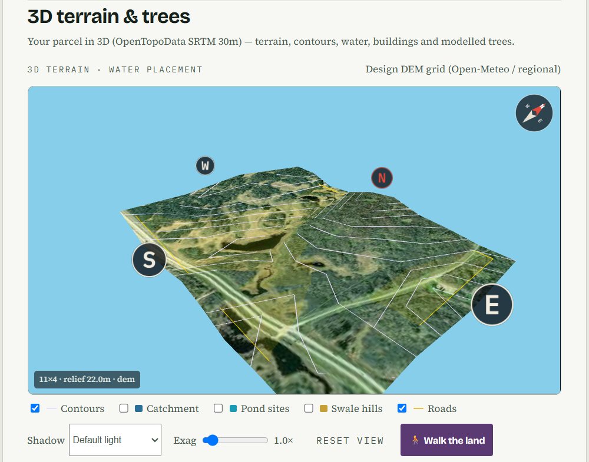
Task: Uncheck the Roads checkbox
Action: click(402, 408)
